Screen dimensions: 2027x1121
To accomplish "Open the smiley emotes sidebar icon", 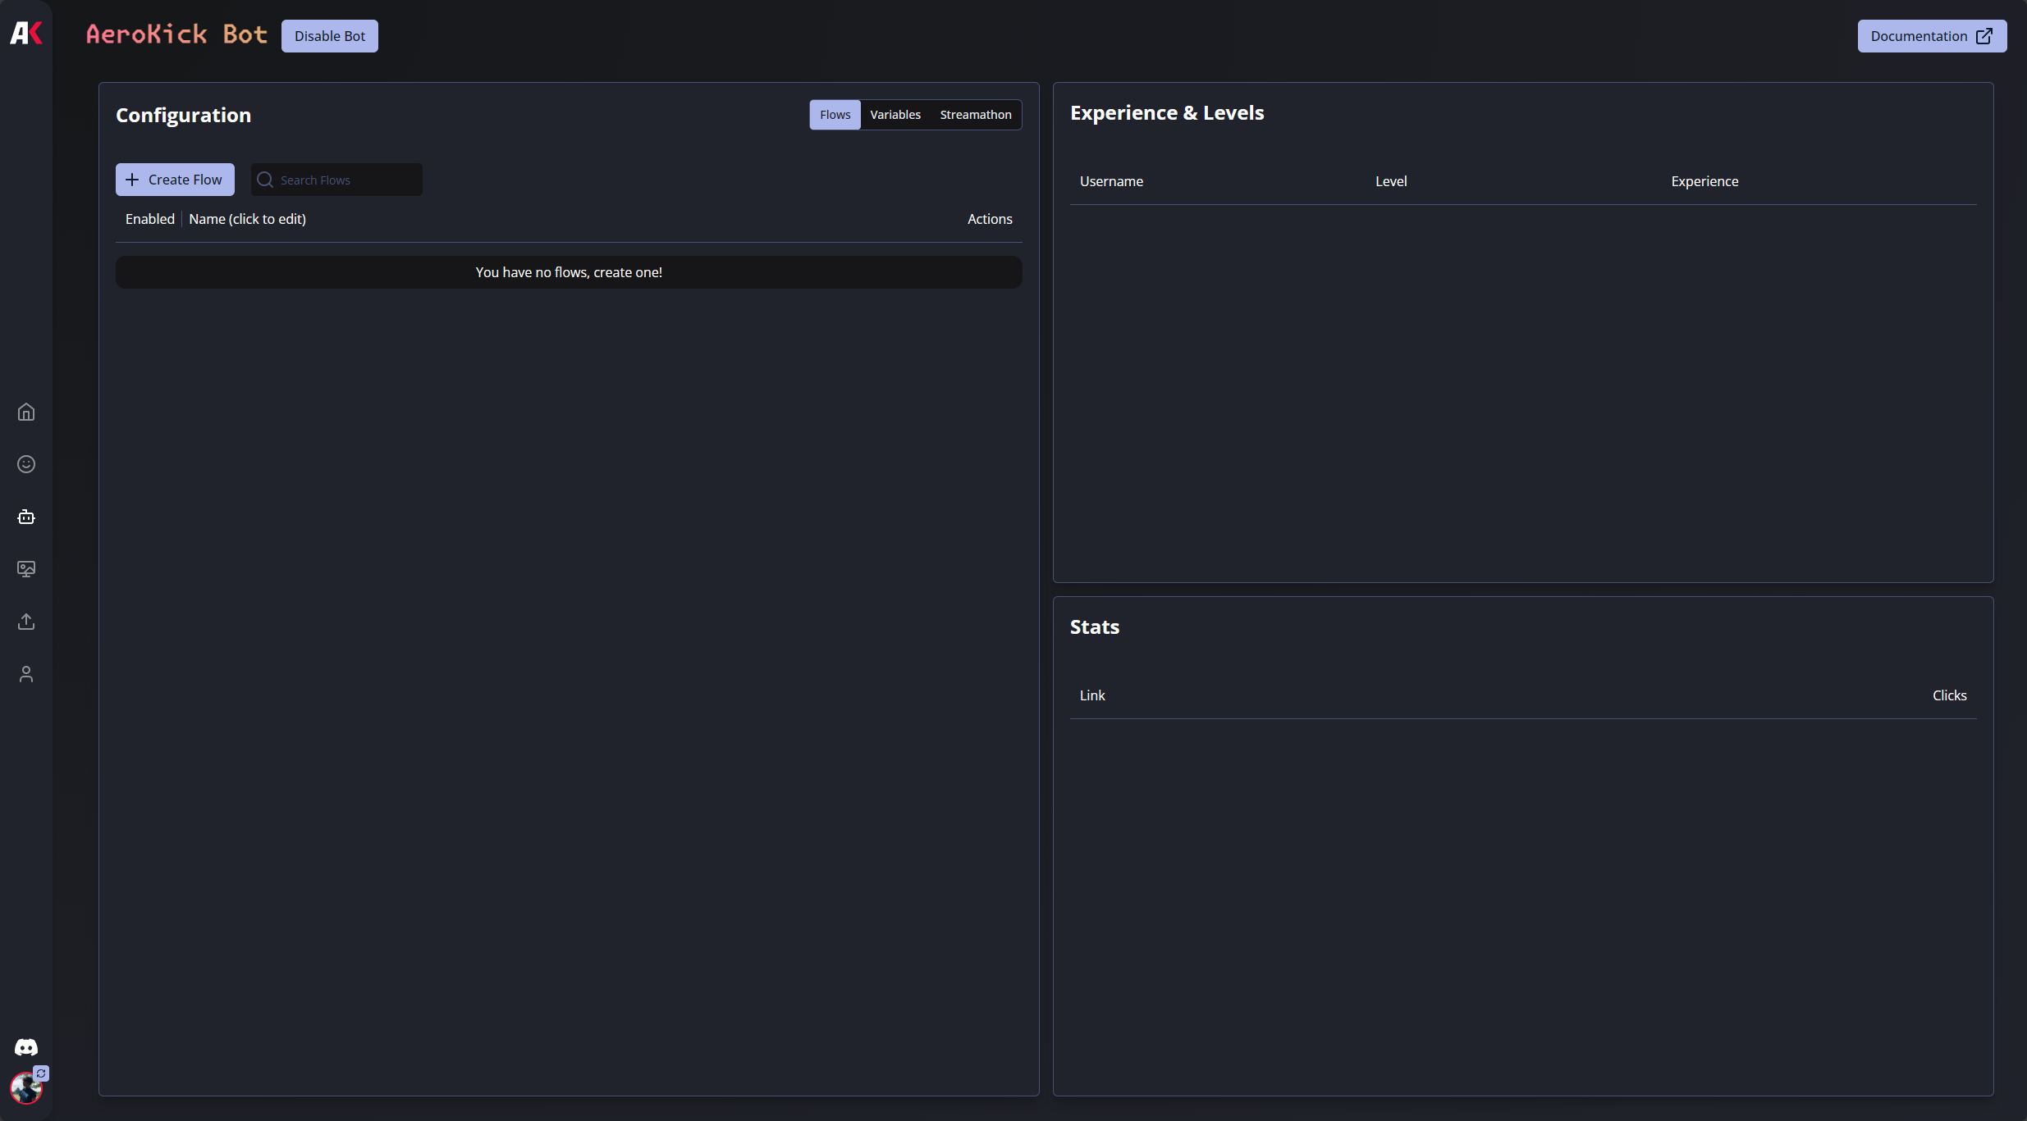I will (x=26, y=464).
